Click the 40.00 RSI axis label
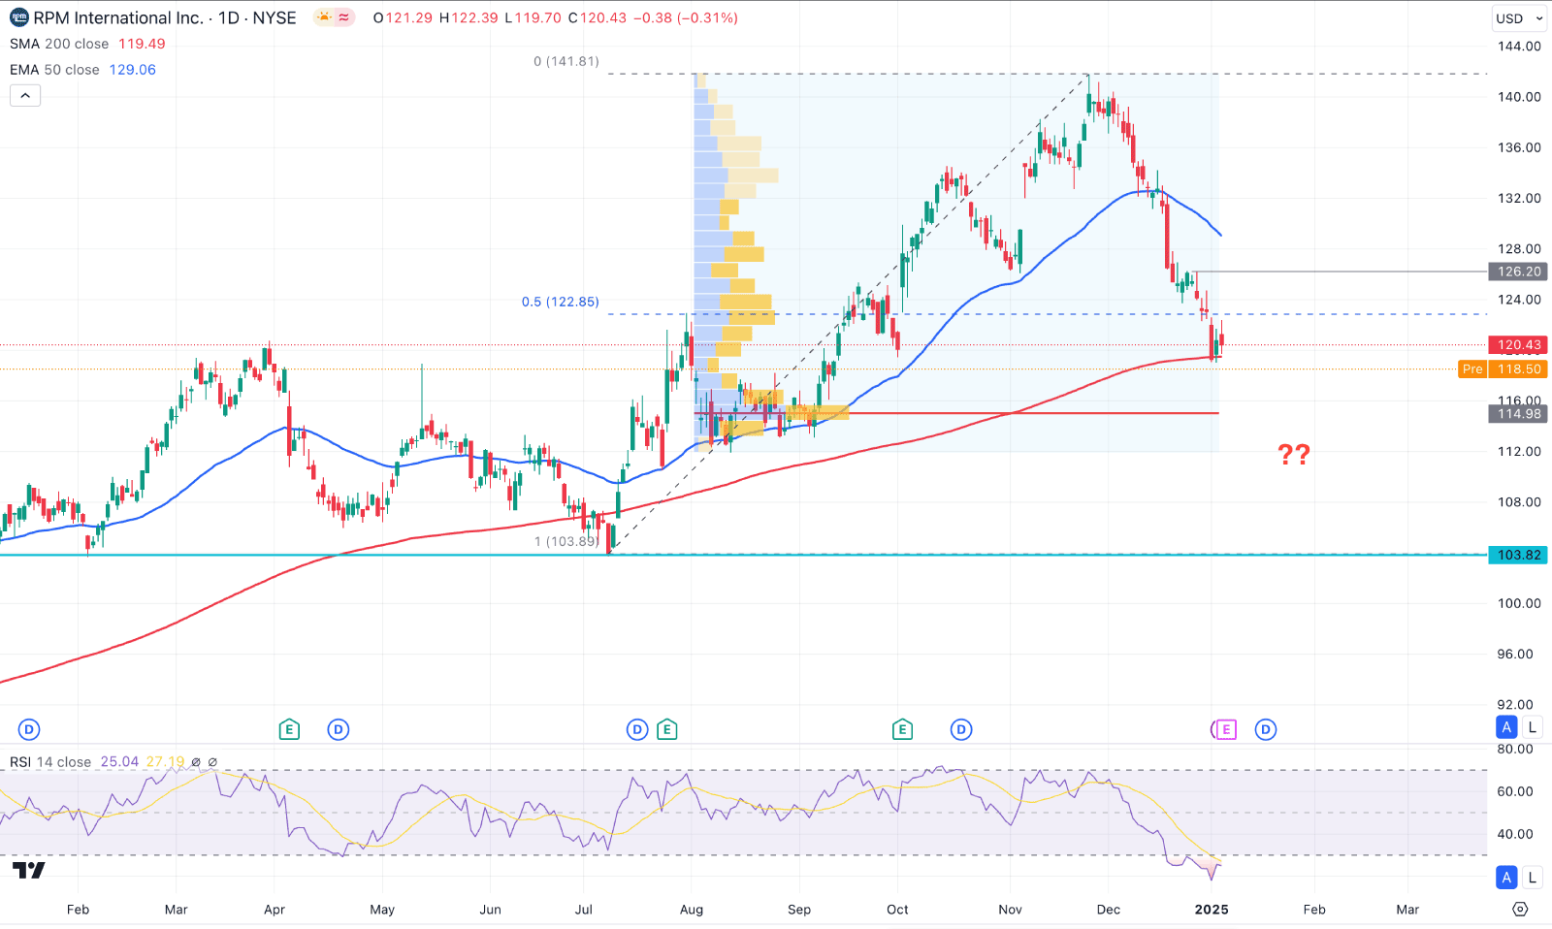 [1515, 834]
